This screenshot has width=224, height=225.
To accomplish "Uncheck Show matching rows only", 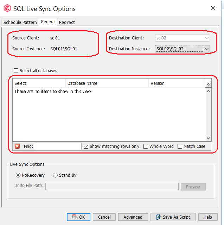I will pyautogui.click(x=86, y=146).
